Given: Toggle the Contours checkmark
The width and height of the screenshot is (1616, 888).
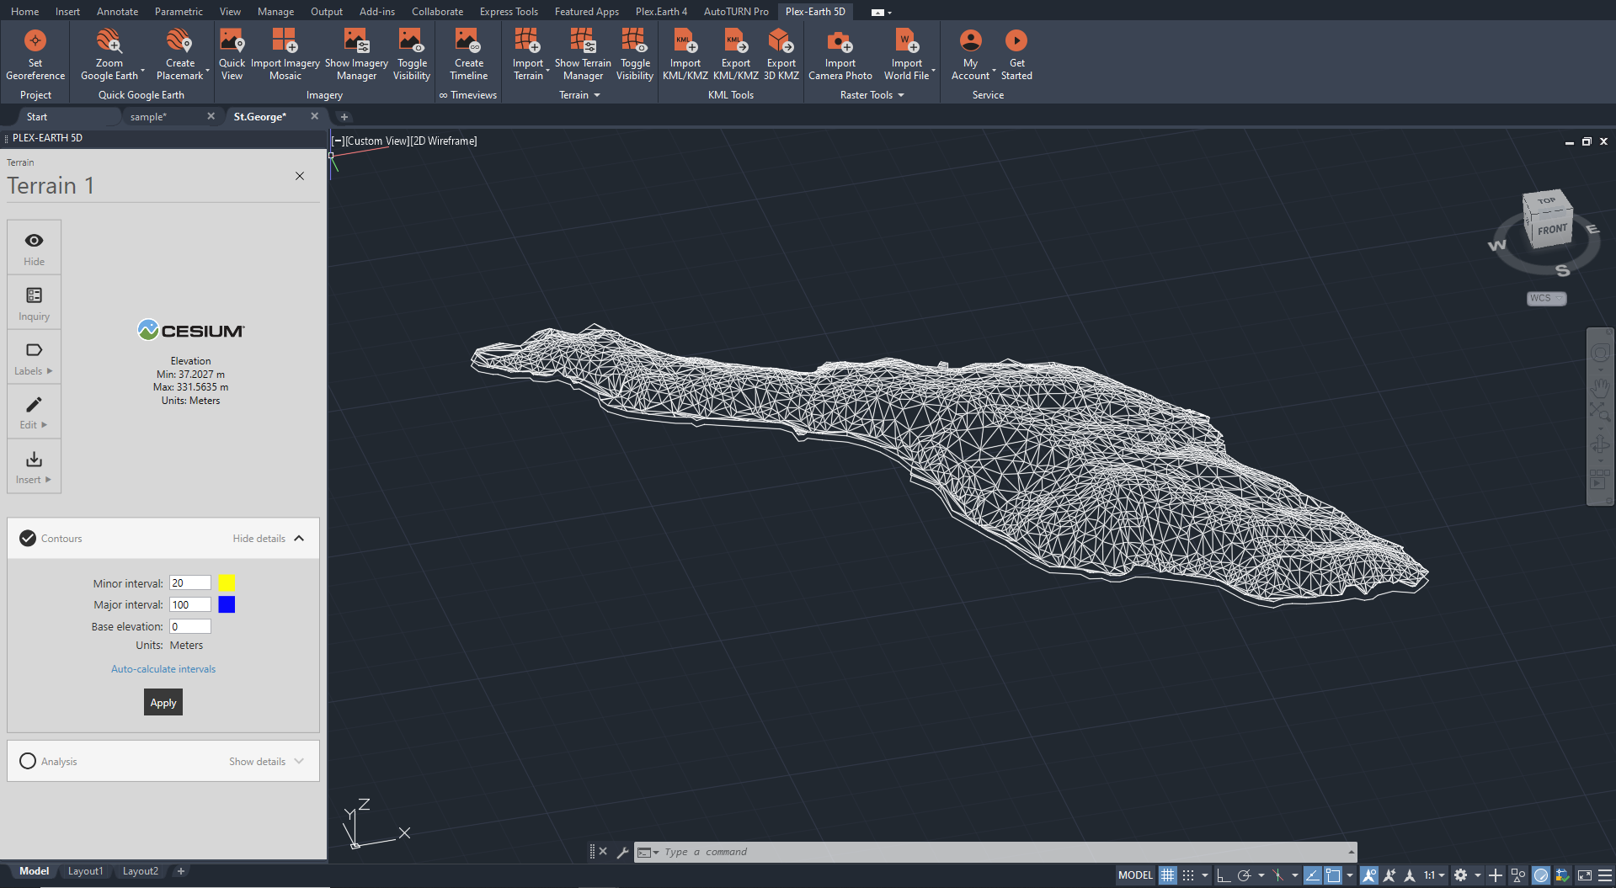Looking at the screenshot, I should pos(28,538).
